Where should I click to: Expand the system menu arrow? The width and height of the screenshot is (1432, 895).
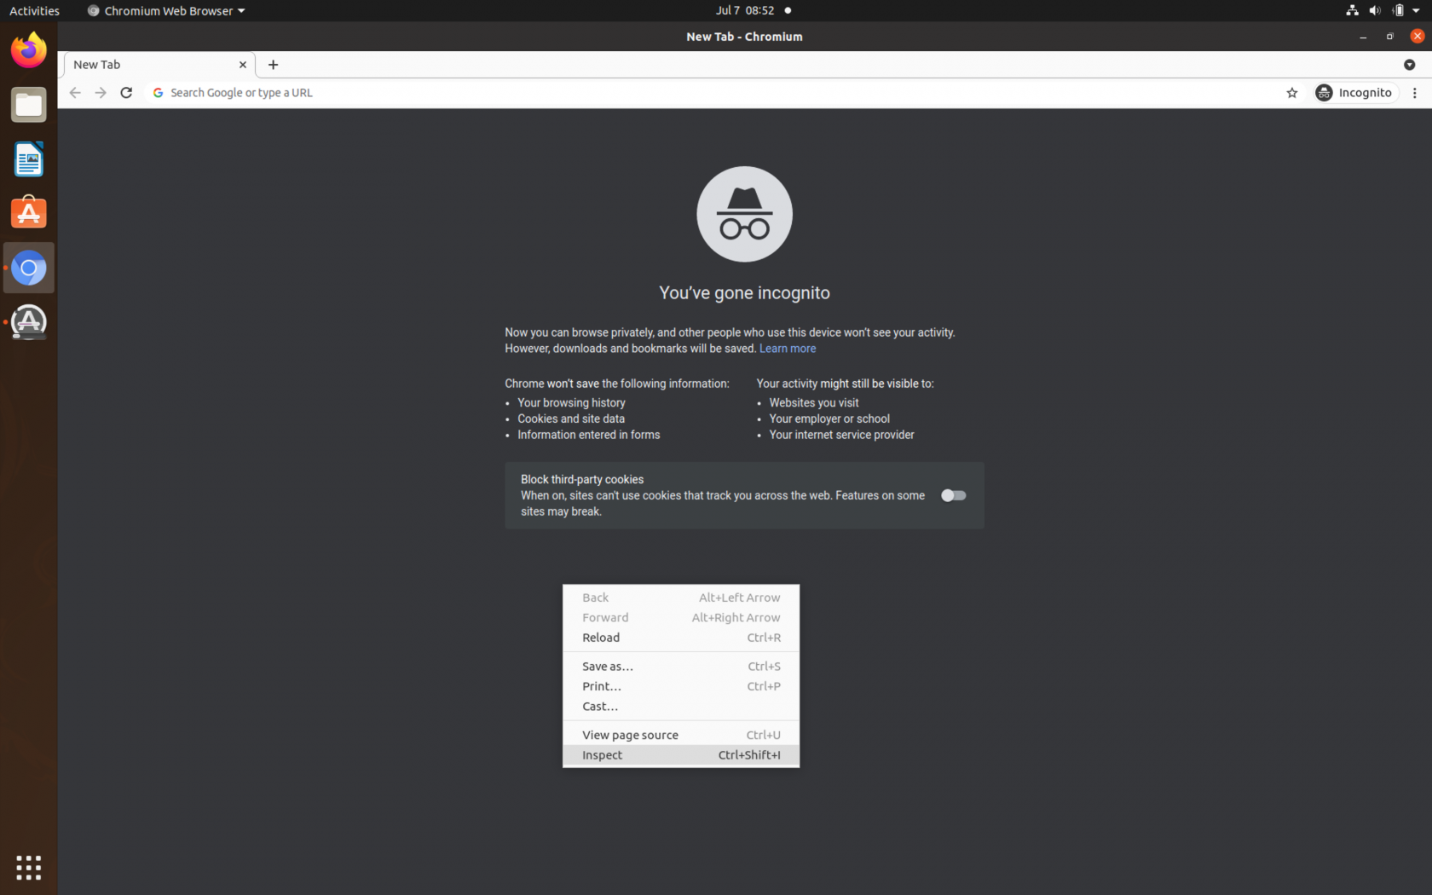point(1416,10)
